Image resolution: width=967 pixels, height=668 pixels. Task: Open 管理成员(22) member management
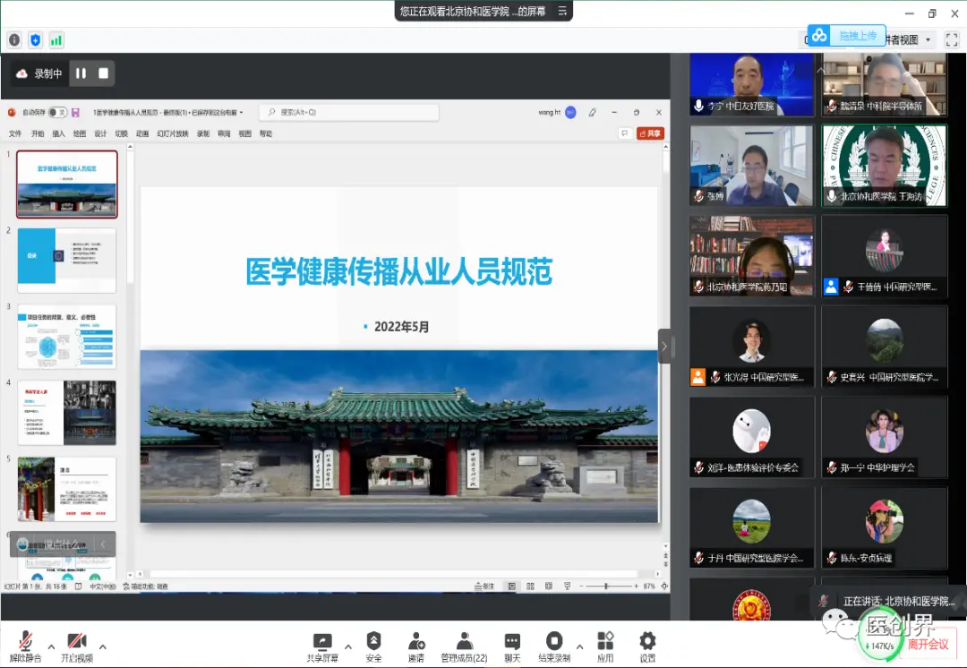(x=464, y=647)
